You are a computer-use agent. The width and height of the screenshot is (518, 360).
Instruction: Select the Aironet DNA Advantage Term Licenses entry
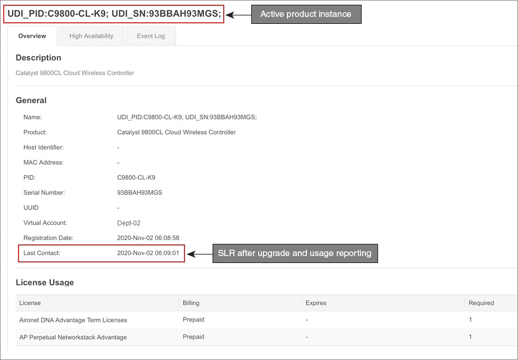73,320
